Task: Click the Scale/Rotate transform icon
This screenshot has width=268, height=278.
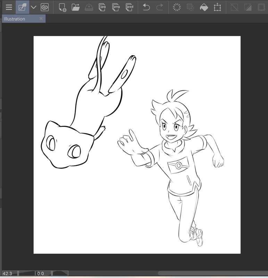Action: 217,7
